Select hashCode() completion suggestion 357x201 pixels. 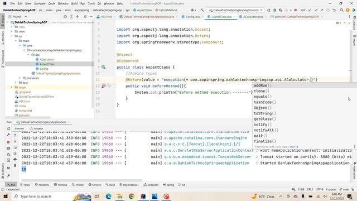click(x=305, y=102)
